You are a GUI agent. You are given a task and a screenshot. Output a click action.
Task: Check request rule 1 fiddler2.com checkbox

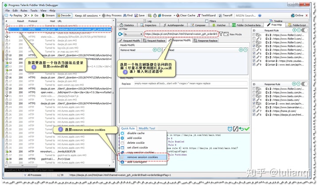click(x=254, y=35)
